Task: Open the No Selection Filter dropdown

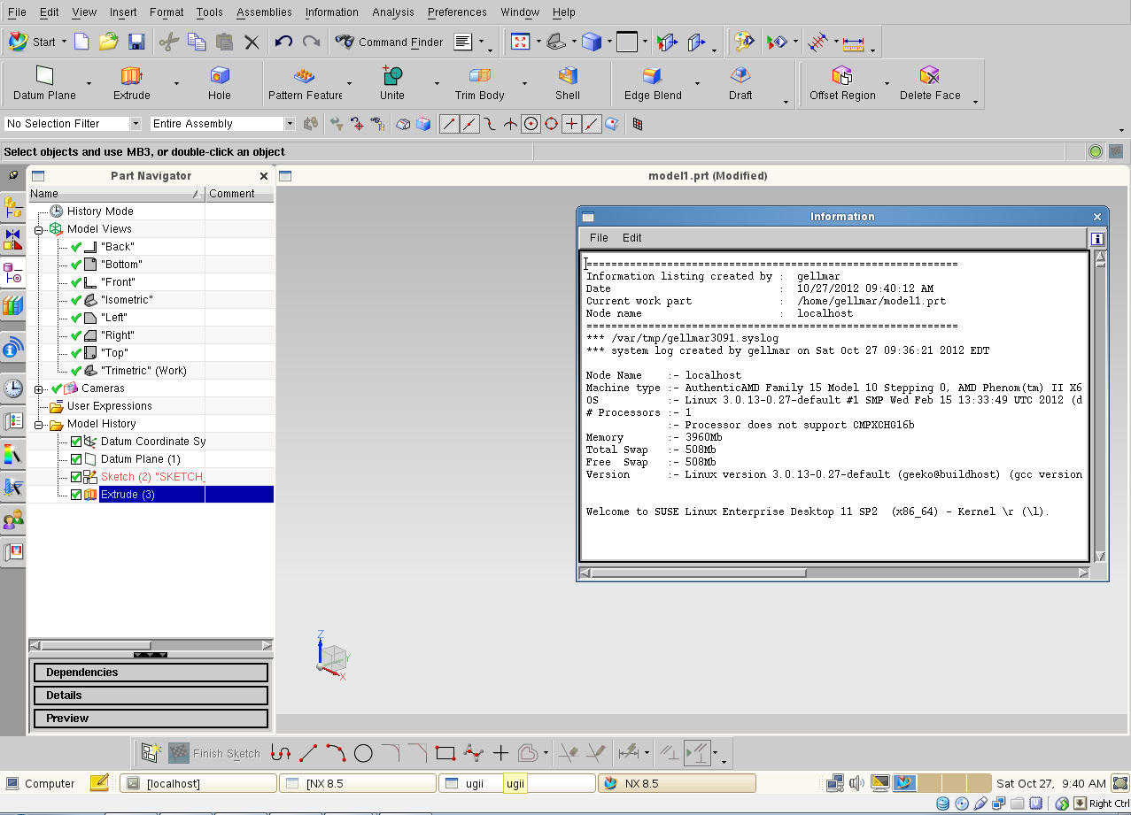Action: 136,124
